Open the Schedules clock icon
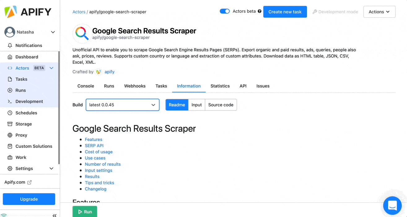 tap(10, 113)
